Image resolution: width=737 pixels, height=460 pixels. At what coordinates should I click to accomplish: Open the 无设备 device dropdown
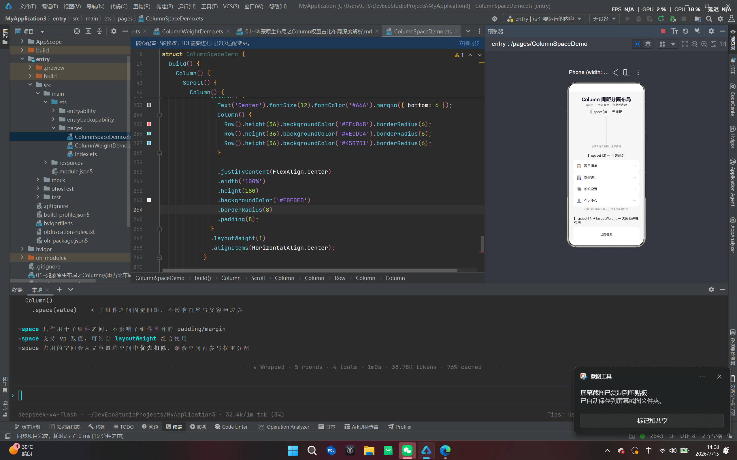(605, 19)
